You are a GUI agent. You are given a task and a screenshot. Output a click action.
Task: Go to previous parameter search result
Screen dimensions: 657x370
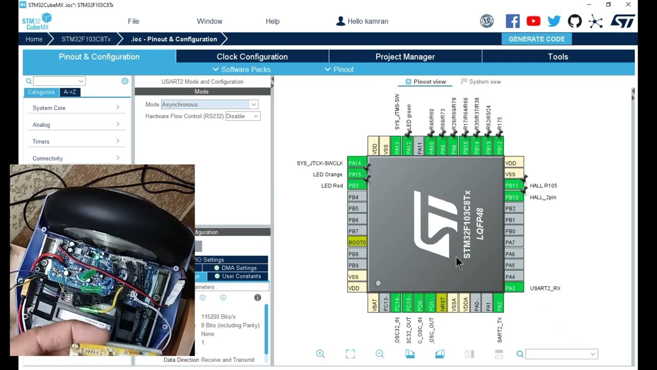202,298
